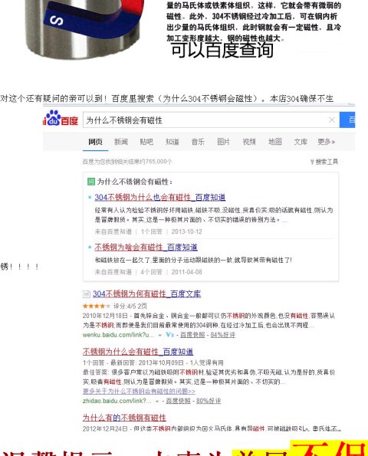368x456 pixels.
Task: Click the Baidu paw logo
Action: click(x=61, y=118)
